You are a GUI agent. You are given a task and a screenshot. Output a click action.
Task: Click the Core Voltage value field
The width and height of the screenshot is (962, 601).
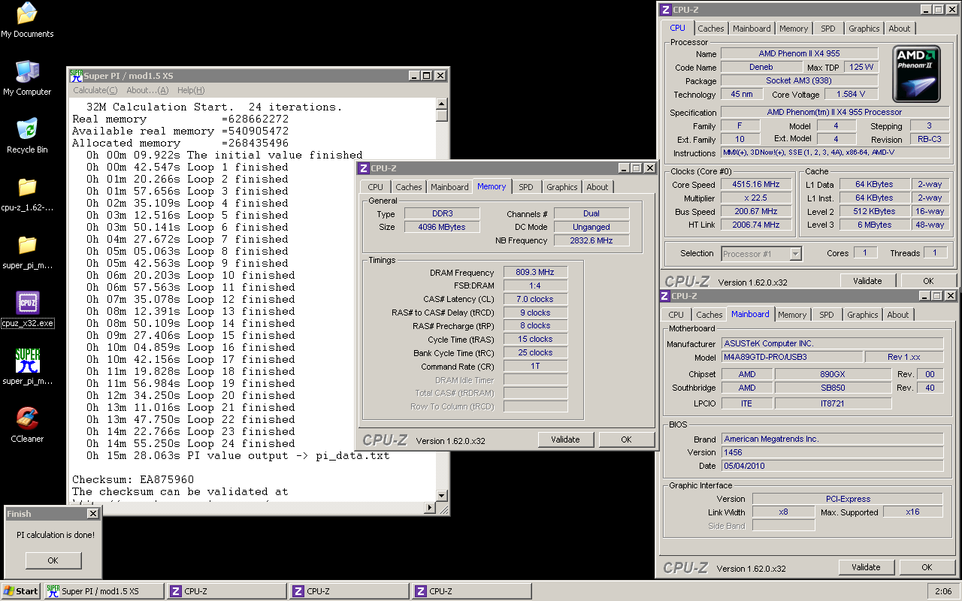pos(851,95)
